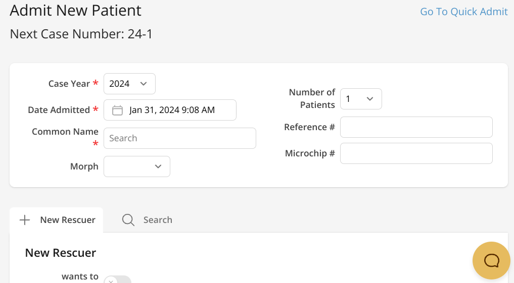The image size is (514, 283).
Task: Click the Microchip # input box
Action: click(x=416, y=153)
